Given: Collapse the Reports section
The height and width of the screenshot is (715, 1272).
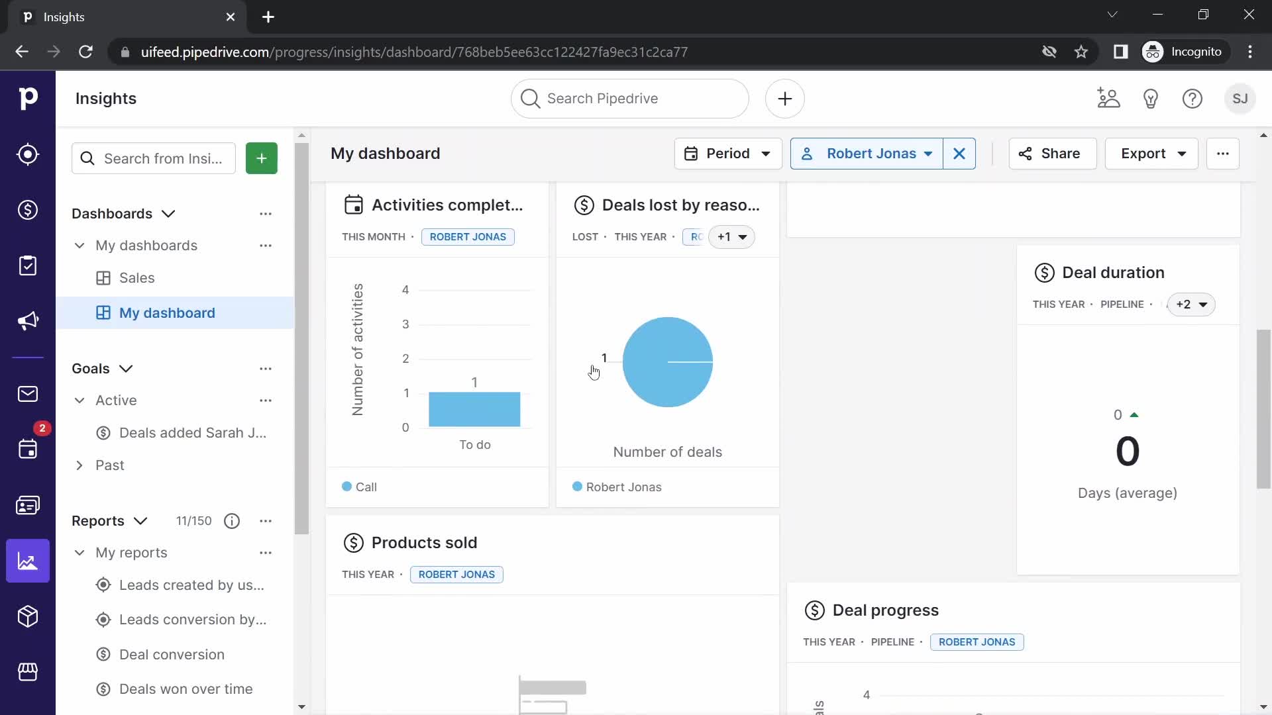Looking at the screenshot, I should pos(140,521).
